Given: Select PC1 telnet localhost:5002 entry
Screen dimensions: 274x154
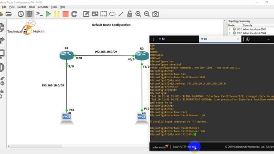Looking at the screenshot, I should (x=251, y=30).
